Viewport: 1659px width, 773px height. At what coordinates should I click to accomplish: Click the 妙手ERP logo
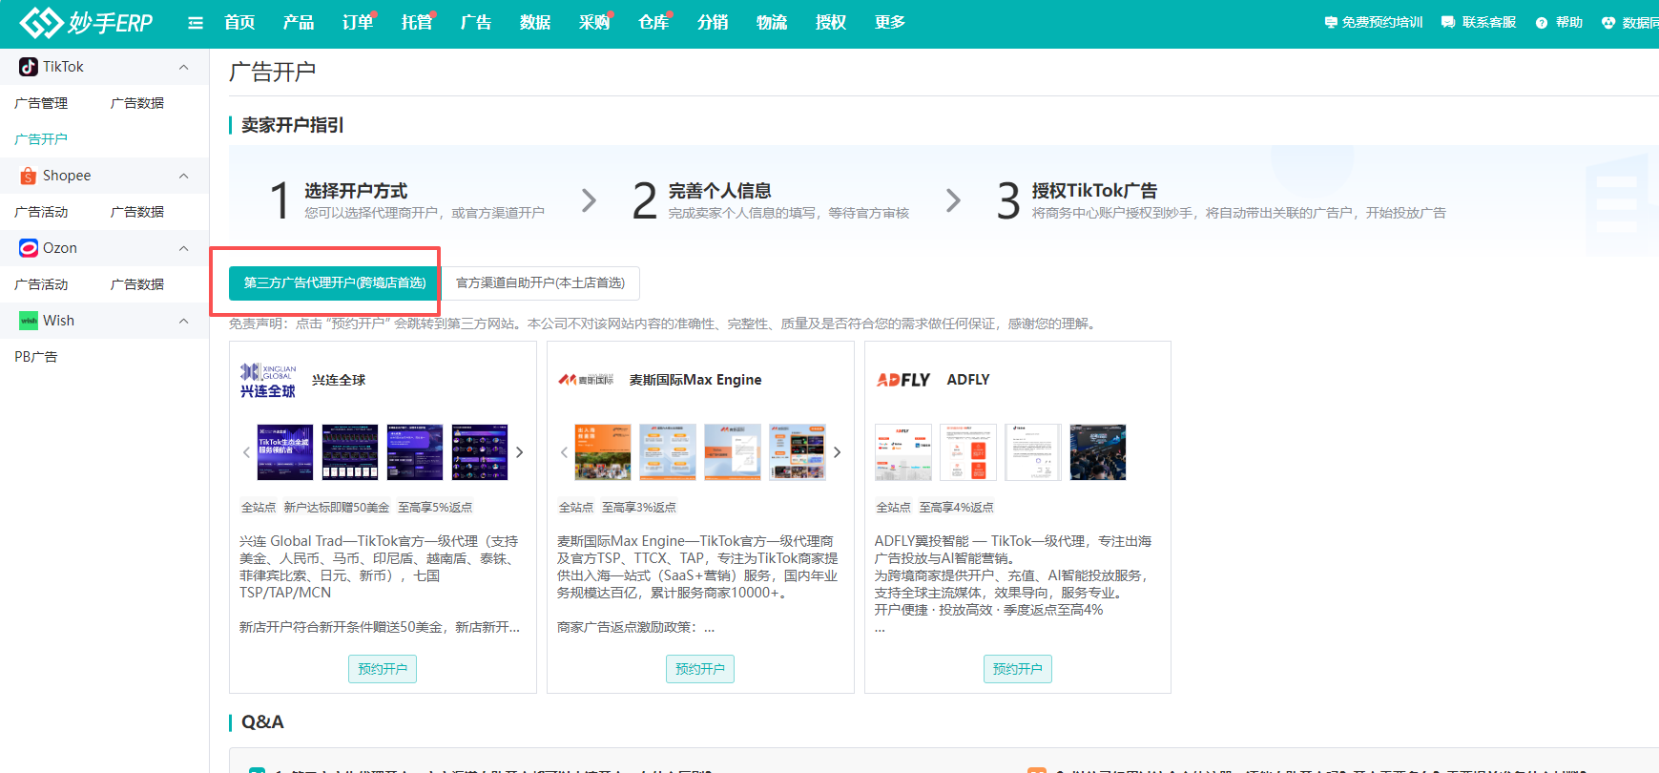86,22
